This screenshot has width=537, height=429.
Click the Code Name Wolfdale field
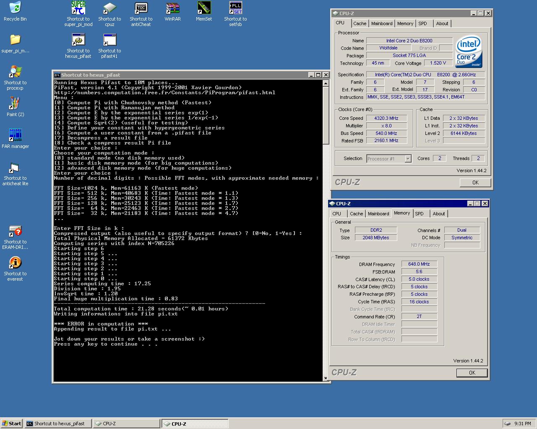tap(388, 48)
